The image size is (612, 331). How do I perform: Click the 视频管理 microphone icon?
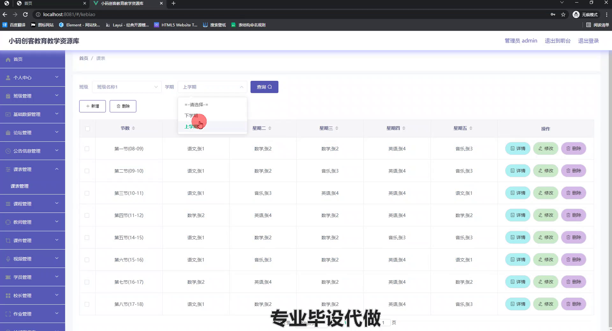pyautogui.click(x=8, y=259)
